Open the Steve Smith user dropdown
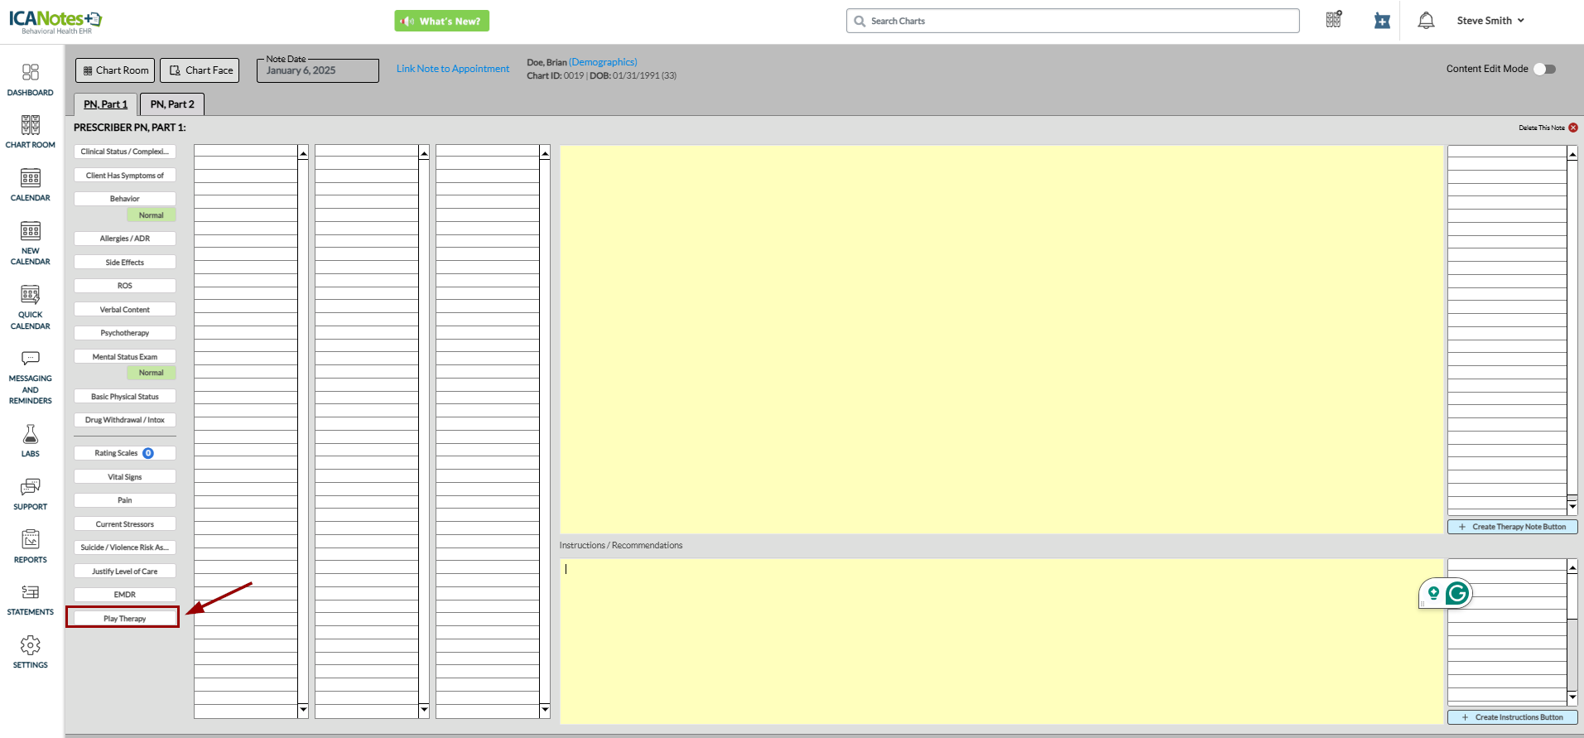The height and width of the screenshot is (738, 1584). click(x=1490, y=21)
